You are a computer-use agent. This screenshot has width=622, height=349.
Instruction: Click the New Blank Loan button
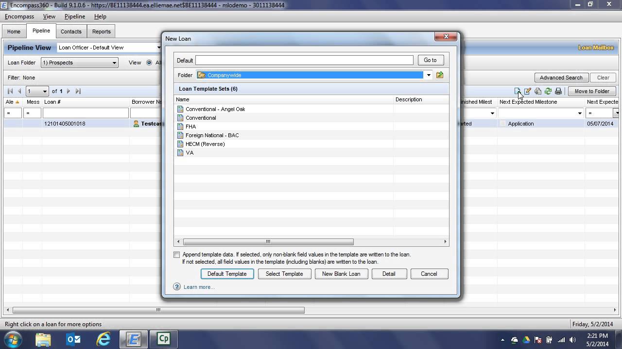tap(341, 274)
